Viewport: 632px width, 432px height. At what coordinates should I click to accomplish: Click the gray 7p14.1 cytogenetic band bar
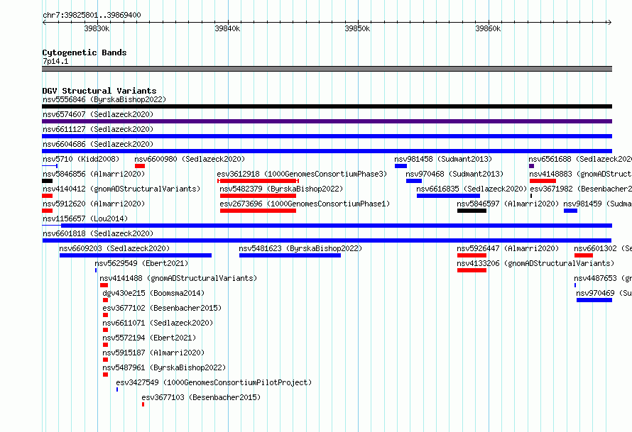click(x=327, y=69)
